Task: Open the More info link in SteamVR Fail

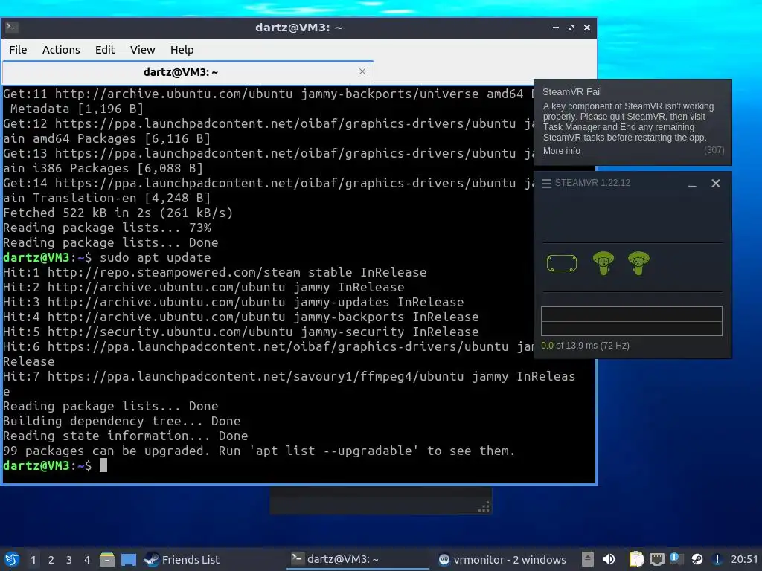Action: point(561,151)
